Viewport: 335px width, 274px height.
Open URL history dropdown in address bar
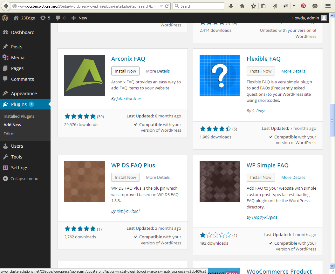click(161, 6)
